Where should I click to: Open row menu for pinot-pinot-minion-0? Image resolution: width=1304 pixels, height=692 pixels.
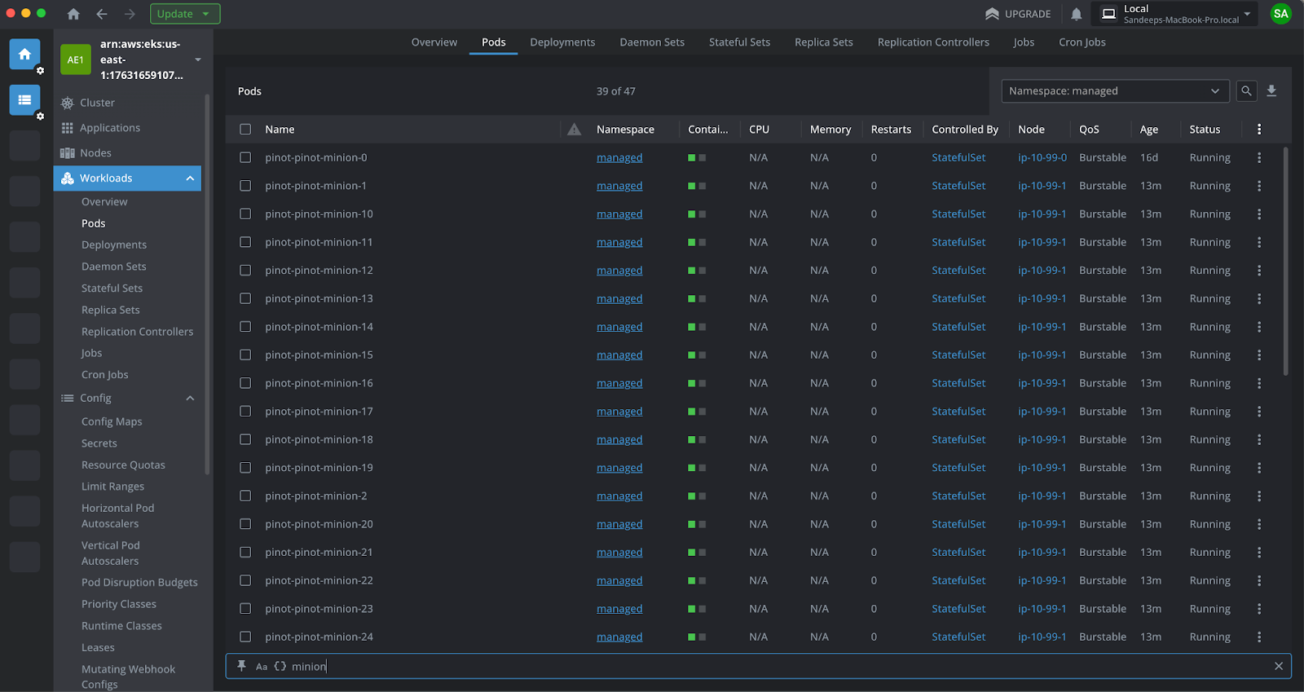point(1259,157)
